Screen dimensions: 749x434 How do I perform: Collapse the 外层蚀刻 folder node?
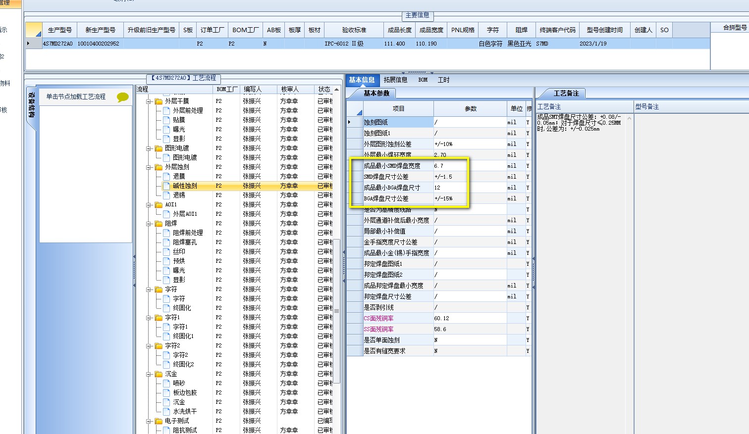click(149, 167)
